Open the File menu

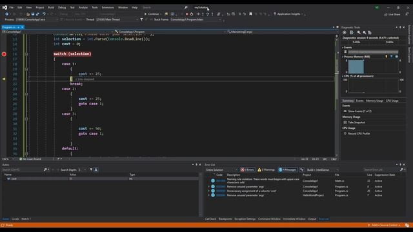[12, 7]
